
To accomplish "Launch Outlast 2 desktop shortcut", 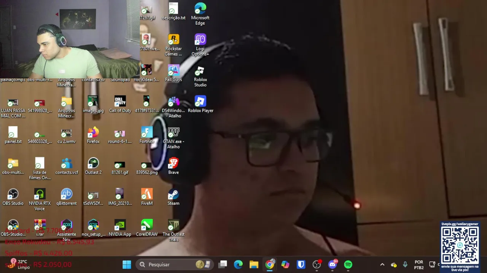I will tap(93, 166).
